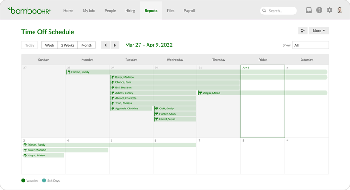Click the Saturday column header
Viewport: 350px width, 190px height.
(x=307, y=60)
